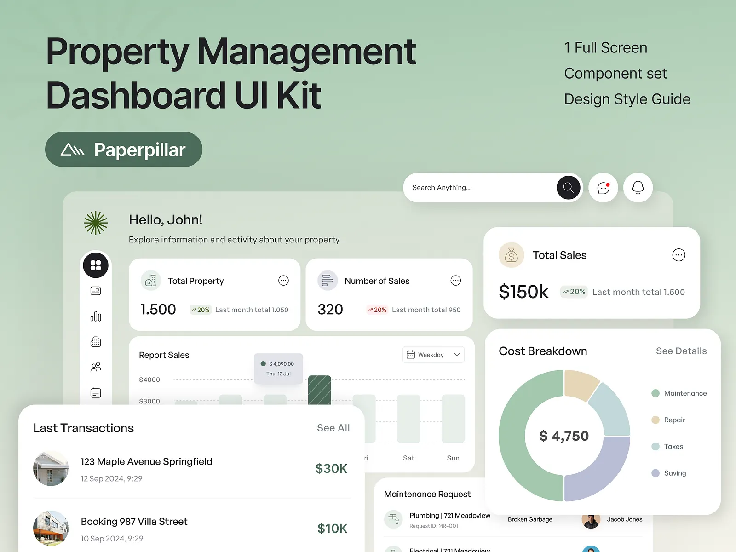Open the ellipsis menu on Number of Sales card
The width and height of the screenshot is (736, 552).
click(x=455, y=280)
